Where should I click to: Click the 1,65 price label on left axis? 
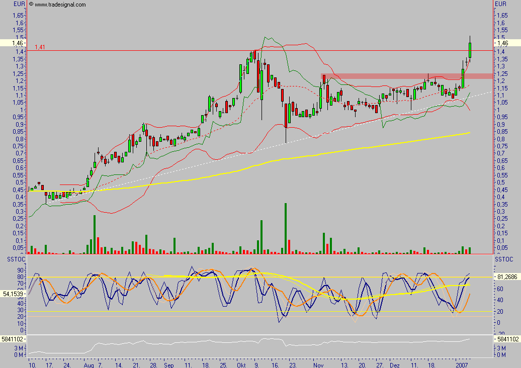(18, 15)
